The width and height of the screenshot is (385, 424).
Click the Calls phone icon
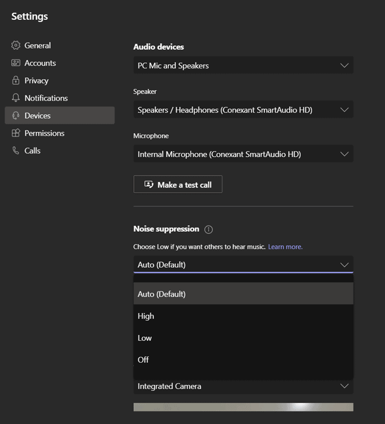[15, 151]
